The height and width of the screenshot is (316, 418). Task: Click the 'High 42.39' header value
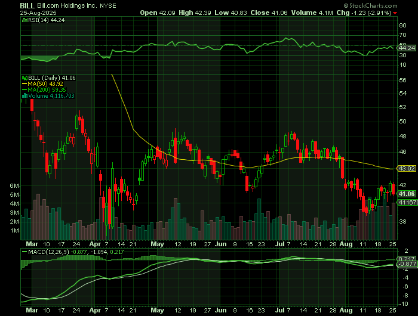195,13
